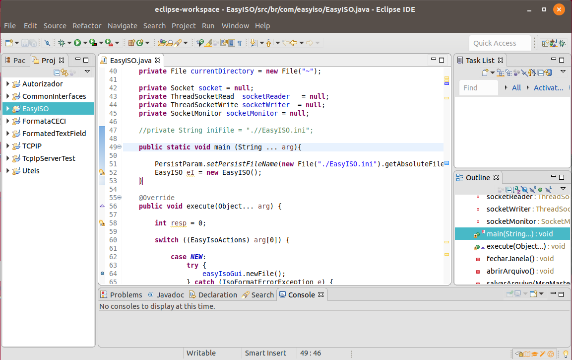Collapse all items in Outline view
The width and height of the screenshot is (572, 360).
pos(509,190)
